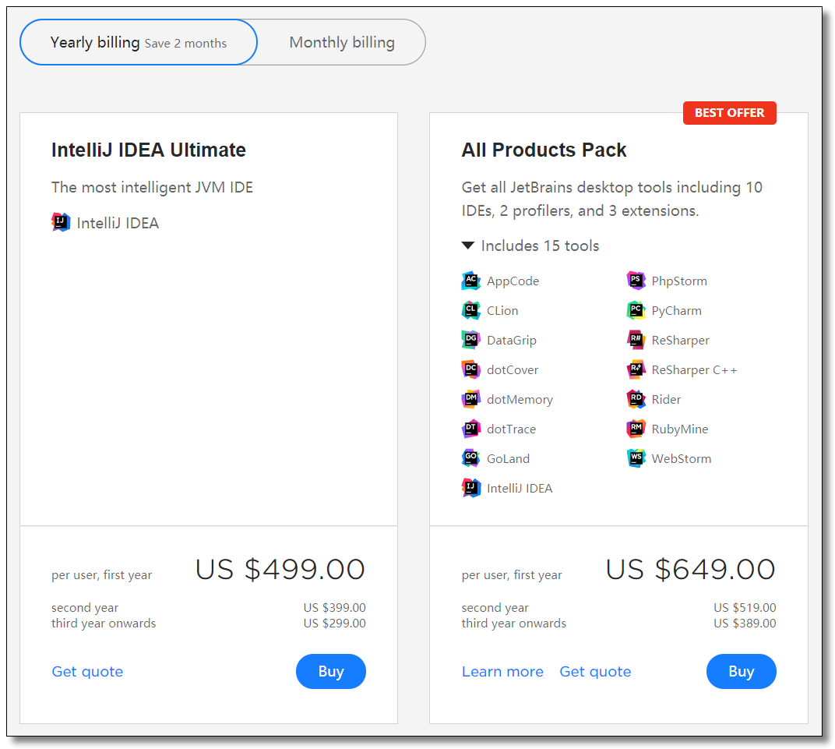
Task: Click the CLion product icon
Action: click(x=470, y=311)
